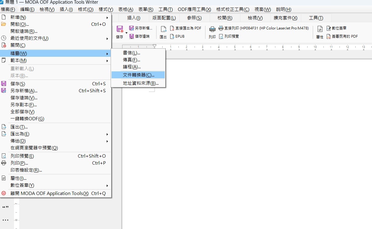The height and width of the screenshot is (229, 372).
Task: Click the EPUB export icon
Action: pos(172,36)
